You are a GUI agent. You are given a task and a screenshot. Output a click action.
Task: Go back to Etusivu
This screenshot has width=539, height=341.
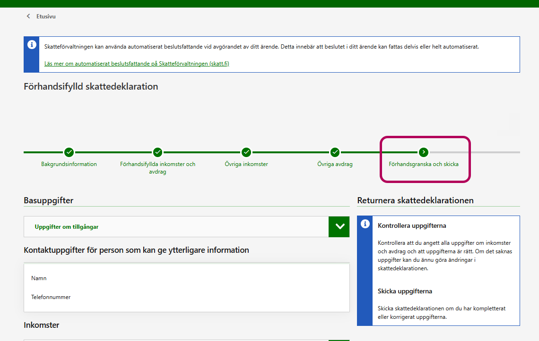[x=46, y=17]
